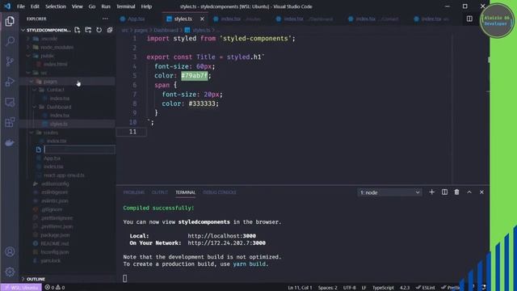Switch to the OUTPUT panel tab
The height and width of the screenshot is (291, 517).
click(x=160, y=192)
